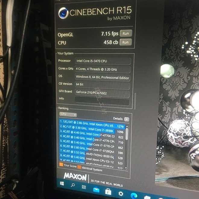Select the Core i7-4770K score 822 row
199x199 pixels.
(92, 134)
